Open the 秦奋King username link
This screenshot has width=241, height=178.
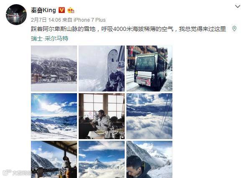coord(44,10)
